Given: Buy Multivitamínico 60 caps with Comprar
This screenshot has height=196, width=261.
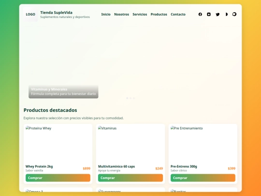Looking at the screenshot, I should point(130,178).
